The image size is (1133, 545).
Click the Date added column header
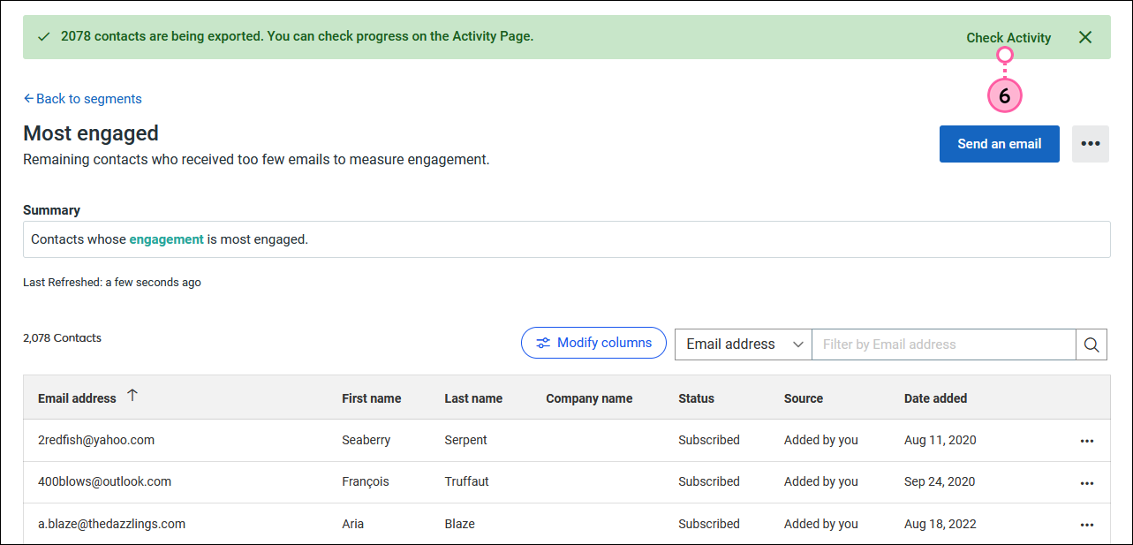[x=935, y=398]
